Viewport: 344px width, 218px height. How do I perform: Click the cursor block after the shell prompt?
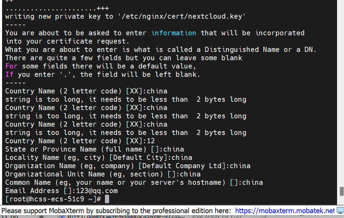pos(107,199)
